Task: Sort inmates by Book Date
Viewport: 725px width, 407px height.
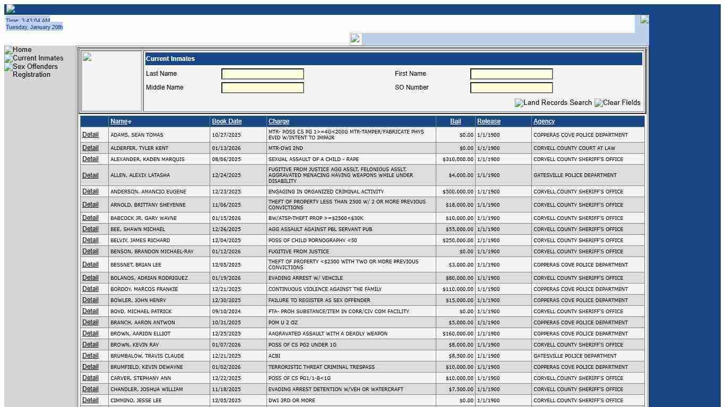Action: 227,121
